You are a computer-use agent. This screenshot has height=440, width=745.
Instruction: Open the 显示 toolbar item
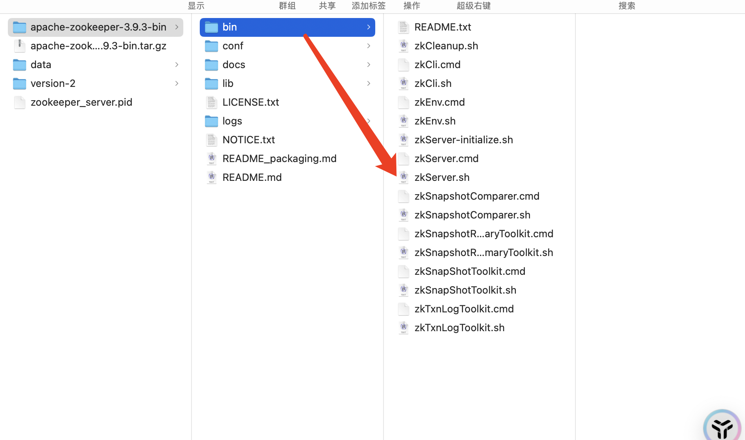point(196,5)
